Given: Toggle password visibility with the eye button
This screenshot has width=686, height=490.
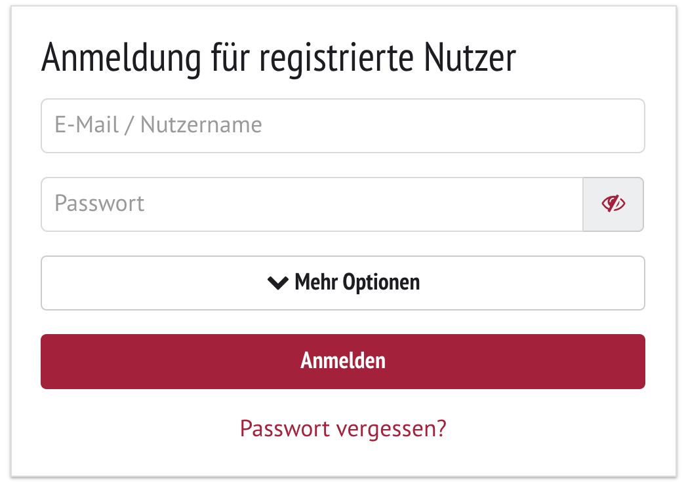Looking at the screenshot, I should click(613, 204).
